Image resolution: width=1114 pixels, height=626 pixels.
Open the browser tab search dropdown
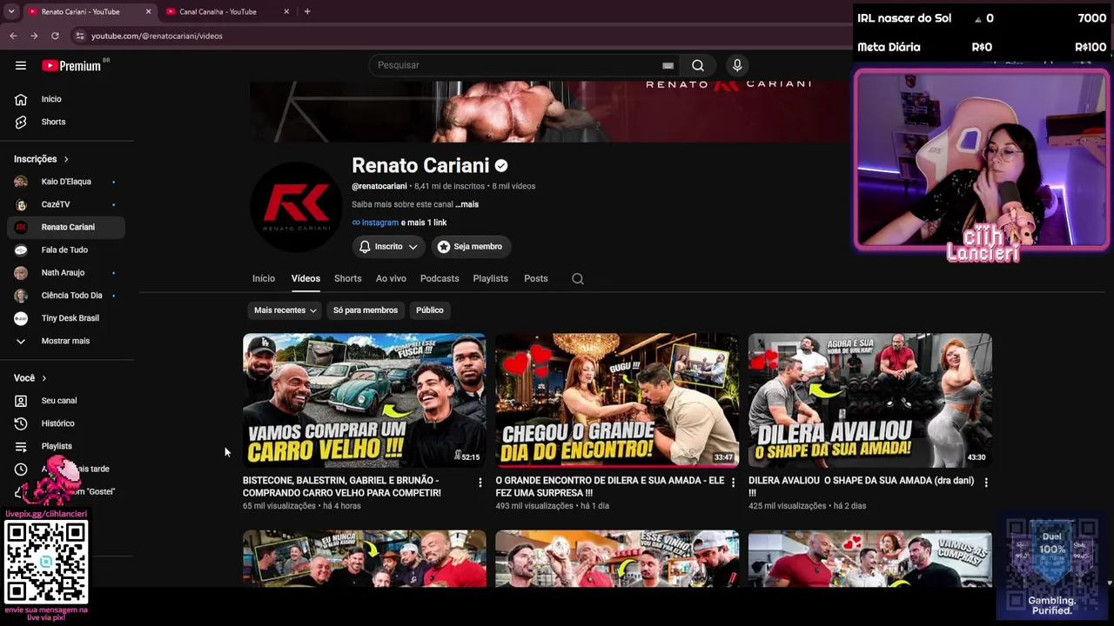(11, 11)
